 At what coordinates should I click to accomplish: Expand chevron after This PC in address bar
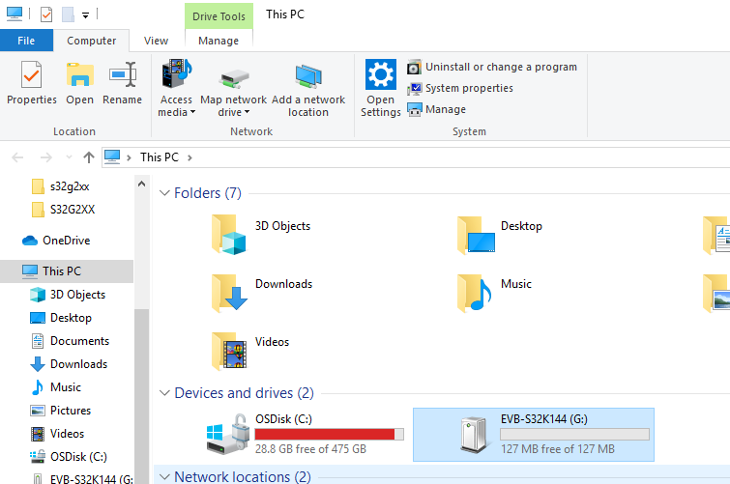190,157
